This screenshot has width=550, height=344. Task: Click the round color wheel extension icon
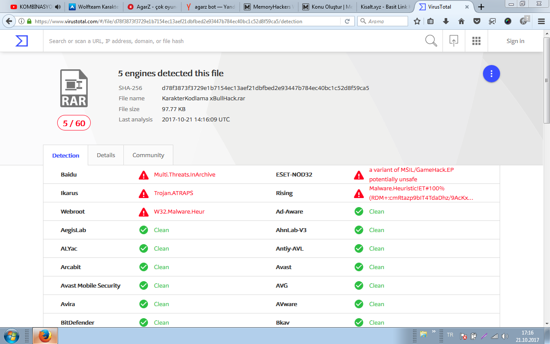click(x=508, y=21)
